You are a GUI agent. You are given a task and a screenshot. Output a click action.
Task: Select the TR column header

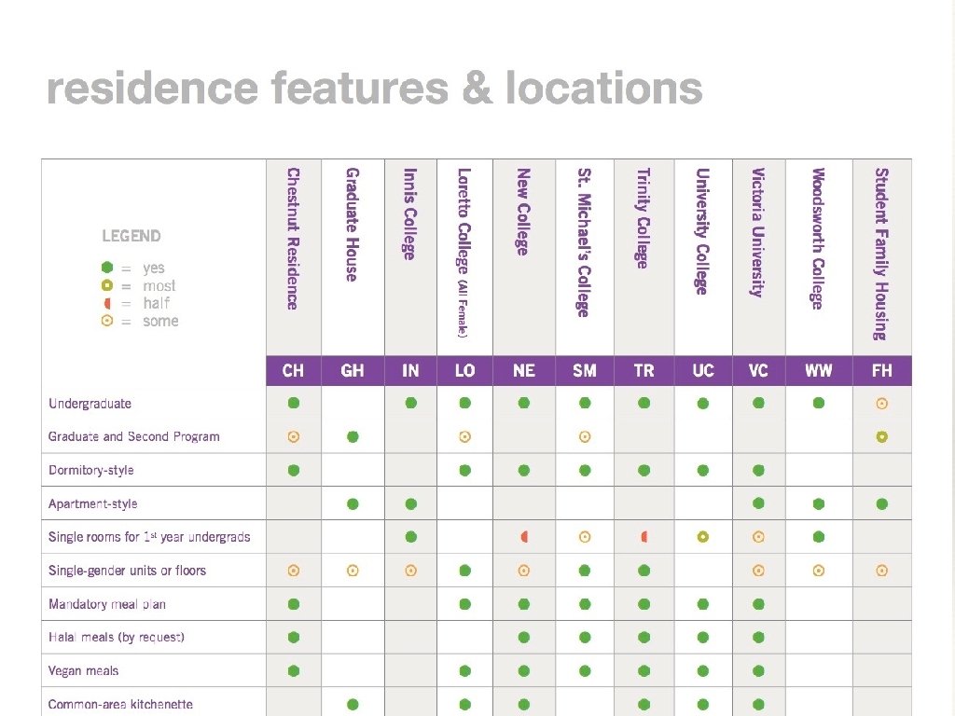pyautogui.click(x=644, y=371)
